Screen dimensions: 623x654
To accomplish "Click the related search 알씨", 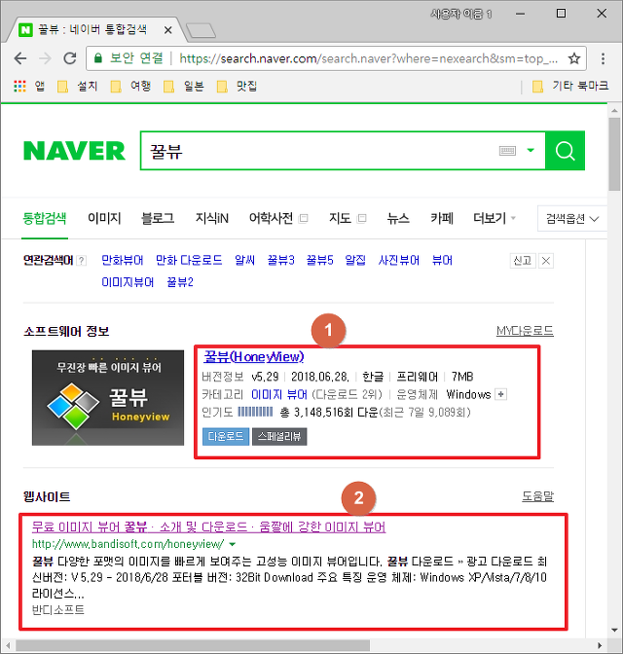I will [x=244, y=260].
